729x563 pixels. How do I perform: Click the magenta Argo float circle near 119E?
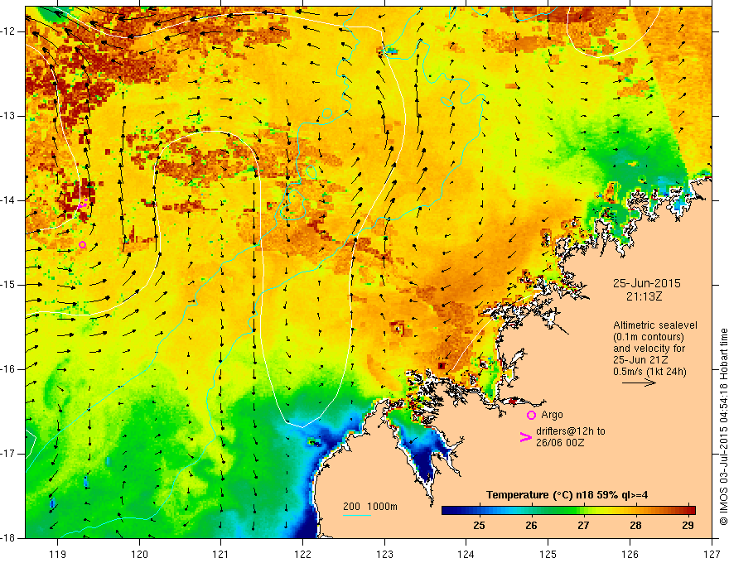point(82,245)
